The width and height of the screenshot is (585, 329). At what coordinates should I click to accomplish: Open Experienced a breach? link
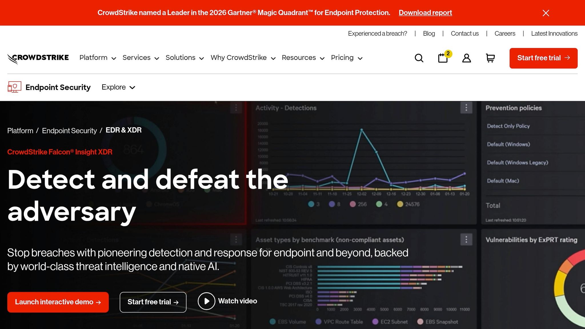[x=377, y=34]
